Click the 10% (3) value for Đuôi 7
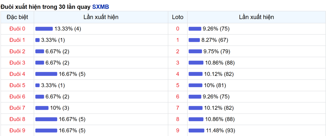The image size is (326, 136). (x=59, y=108)
